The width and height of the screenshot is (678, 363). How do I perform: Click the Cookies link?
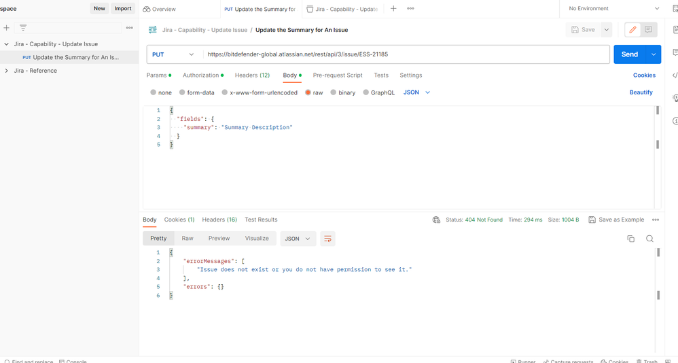pyautogui.click(x=644, y=75)
